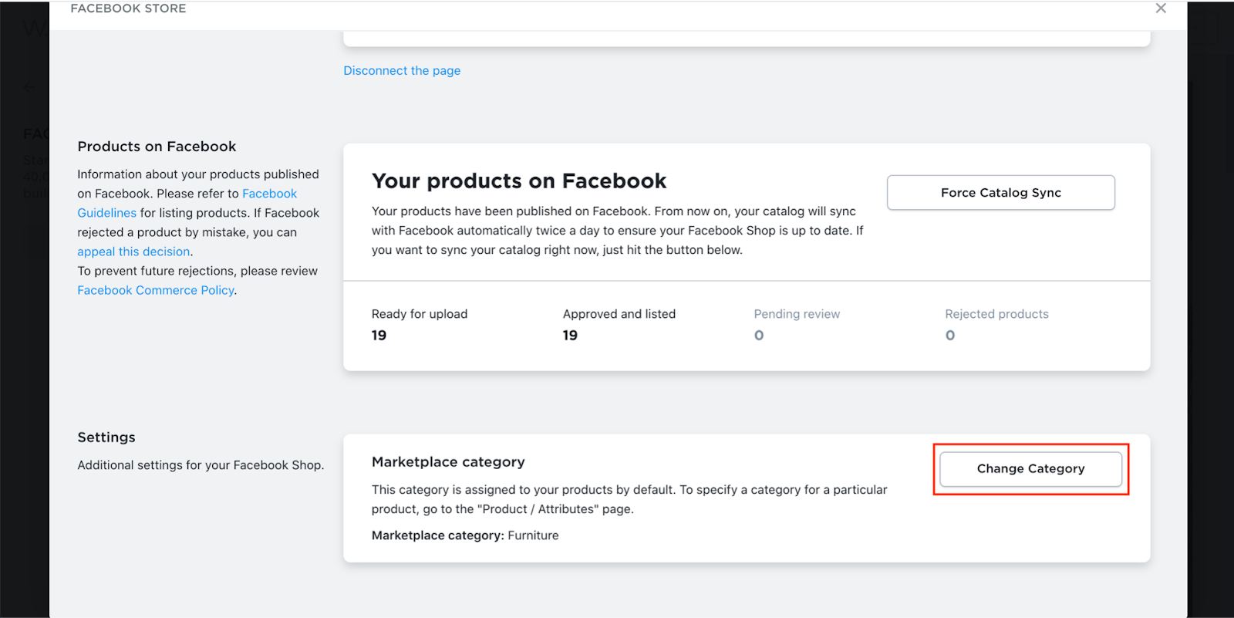Close the Facebook Store dialog
Image resolution: width=1234 pixels, height=618 pixels.
coord(1161,8)
